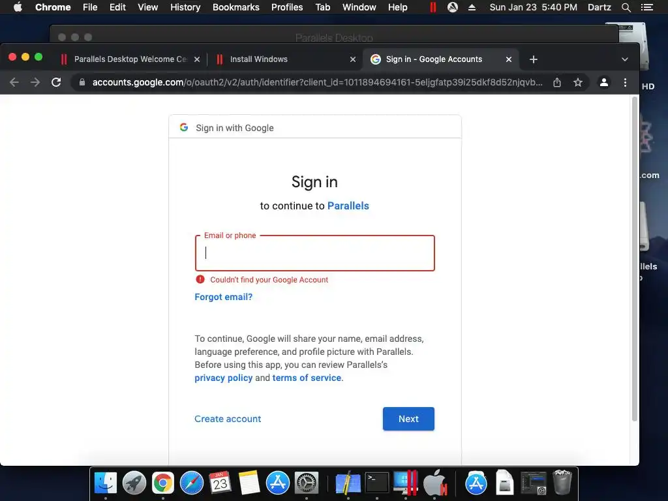This screenshot has width=668, height=501.
Task: Open Terminal from the Dock
Action: pyautogui.click(x=377, y=483)
